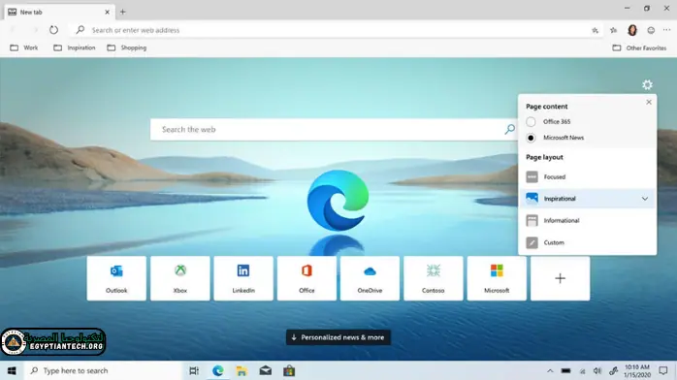The height and width of the screenshot is (380, 677).
Task: Open volume control in system tray
Action: tap(597, 371)
